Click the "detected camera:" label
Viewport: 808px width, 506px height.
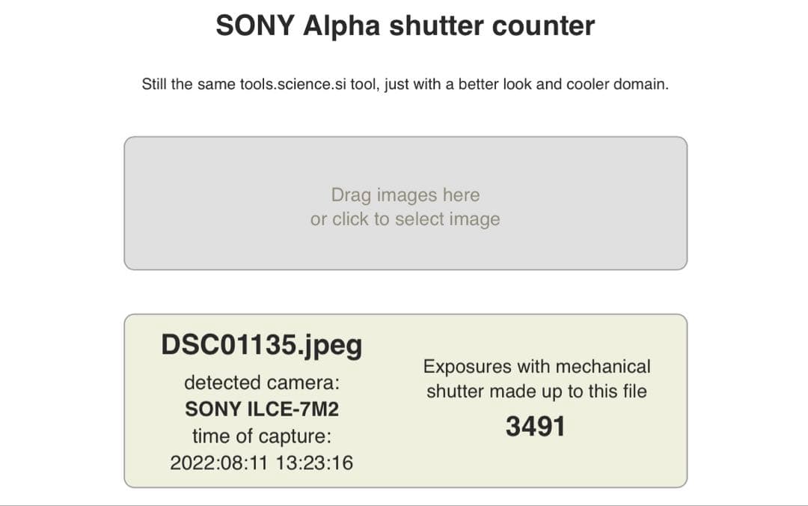point(262,382)
